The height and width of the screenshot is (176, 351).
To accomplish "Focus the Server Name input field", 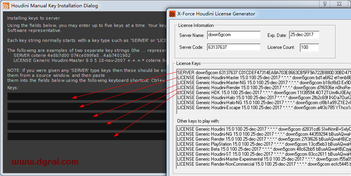I will coord(234,35).
